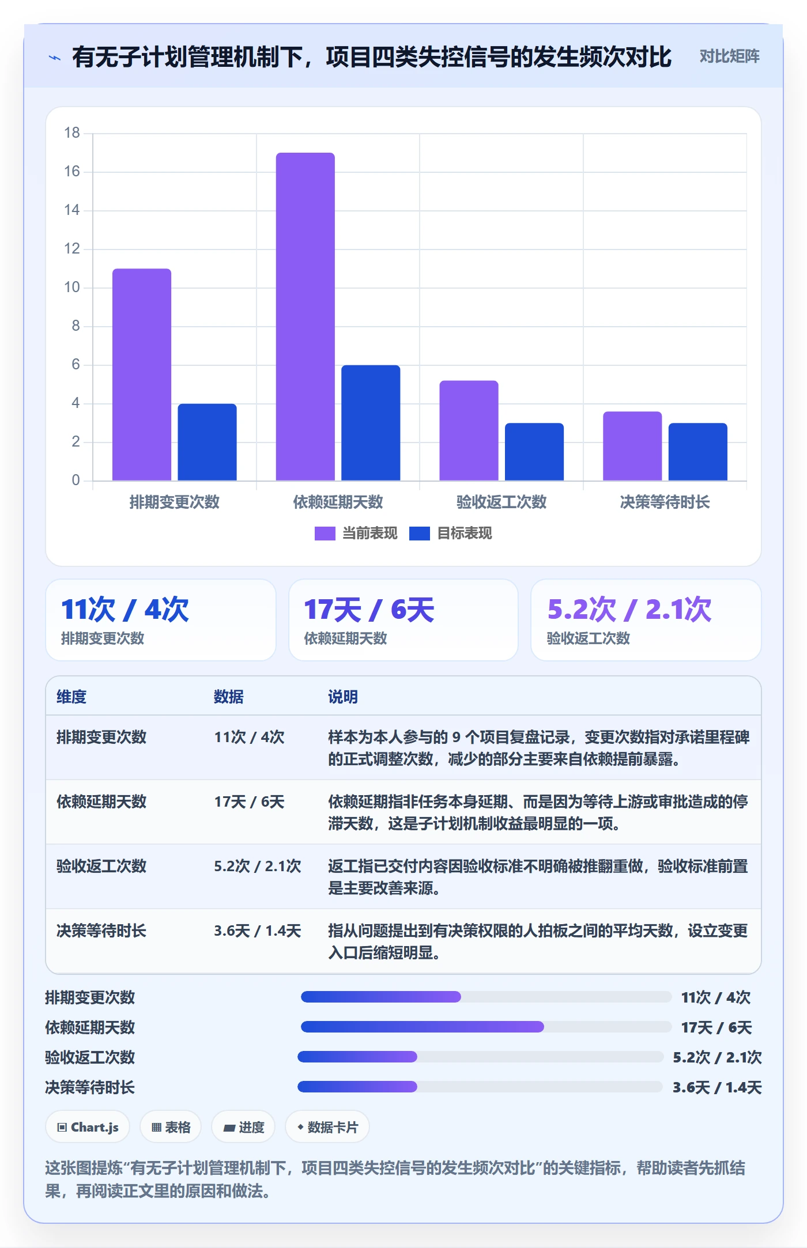Open the 17天 / 6天 data card
Image resolution: width=807 pixels, height=1248 pixels.
pos(403,620)
